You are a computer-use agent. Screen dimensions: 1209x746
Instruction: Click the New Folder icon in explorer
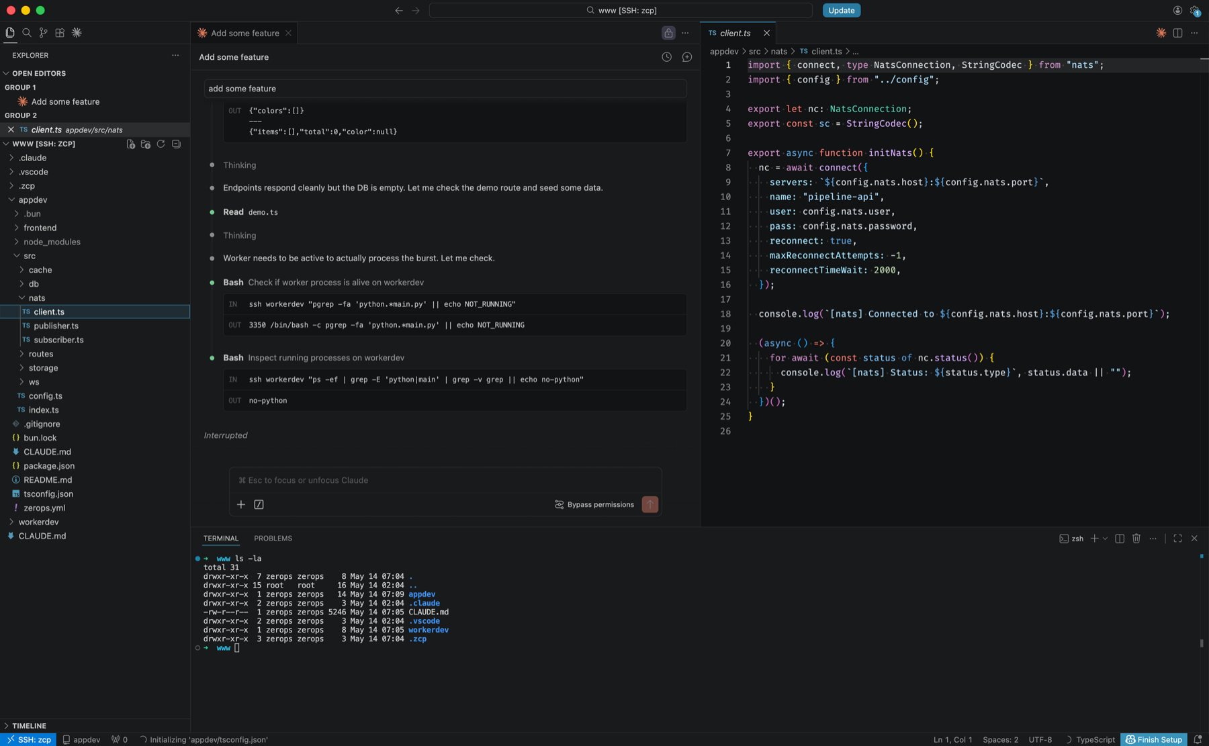[146, 144]
